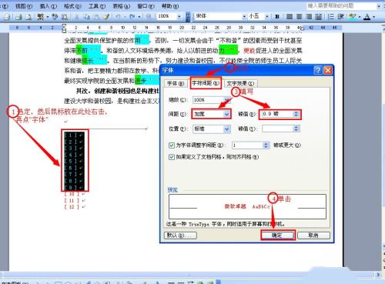Open the 插入 menu
This screenshot has height=284, width=385.
(x=48, y=6)
